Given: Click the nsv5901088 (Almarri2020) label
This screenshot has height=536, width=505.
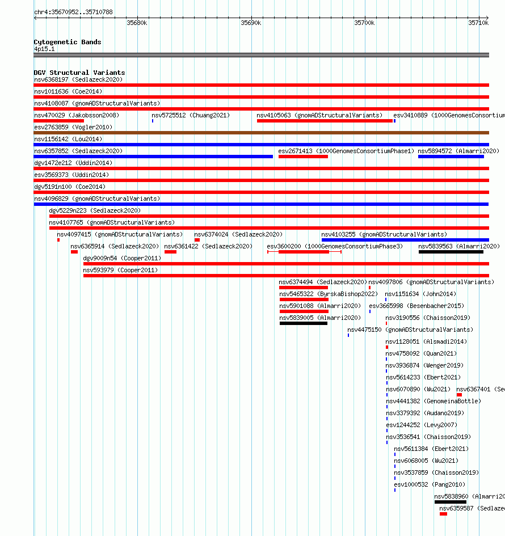Looking at the screenshot, I should coord(320,306).
